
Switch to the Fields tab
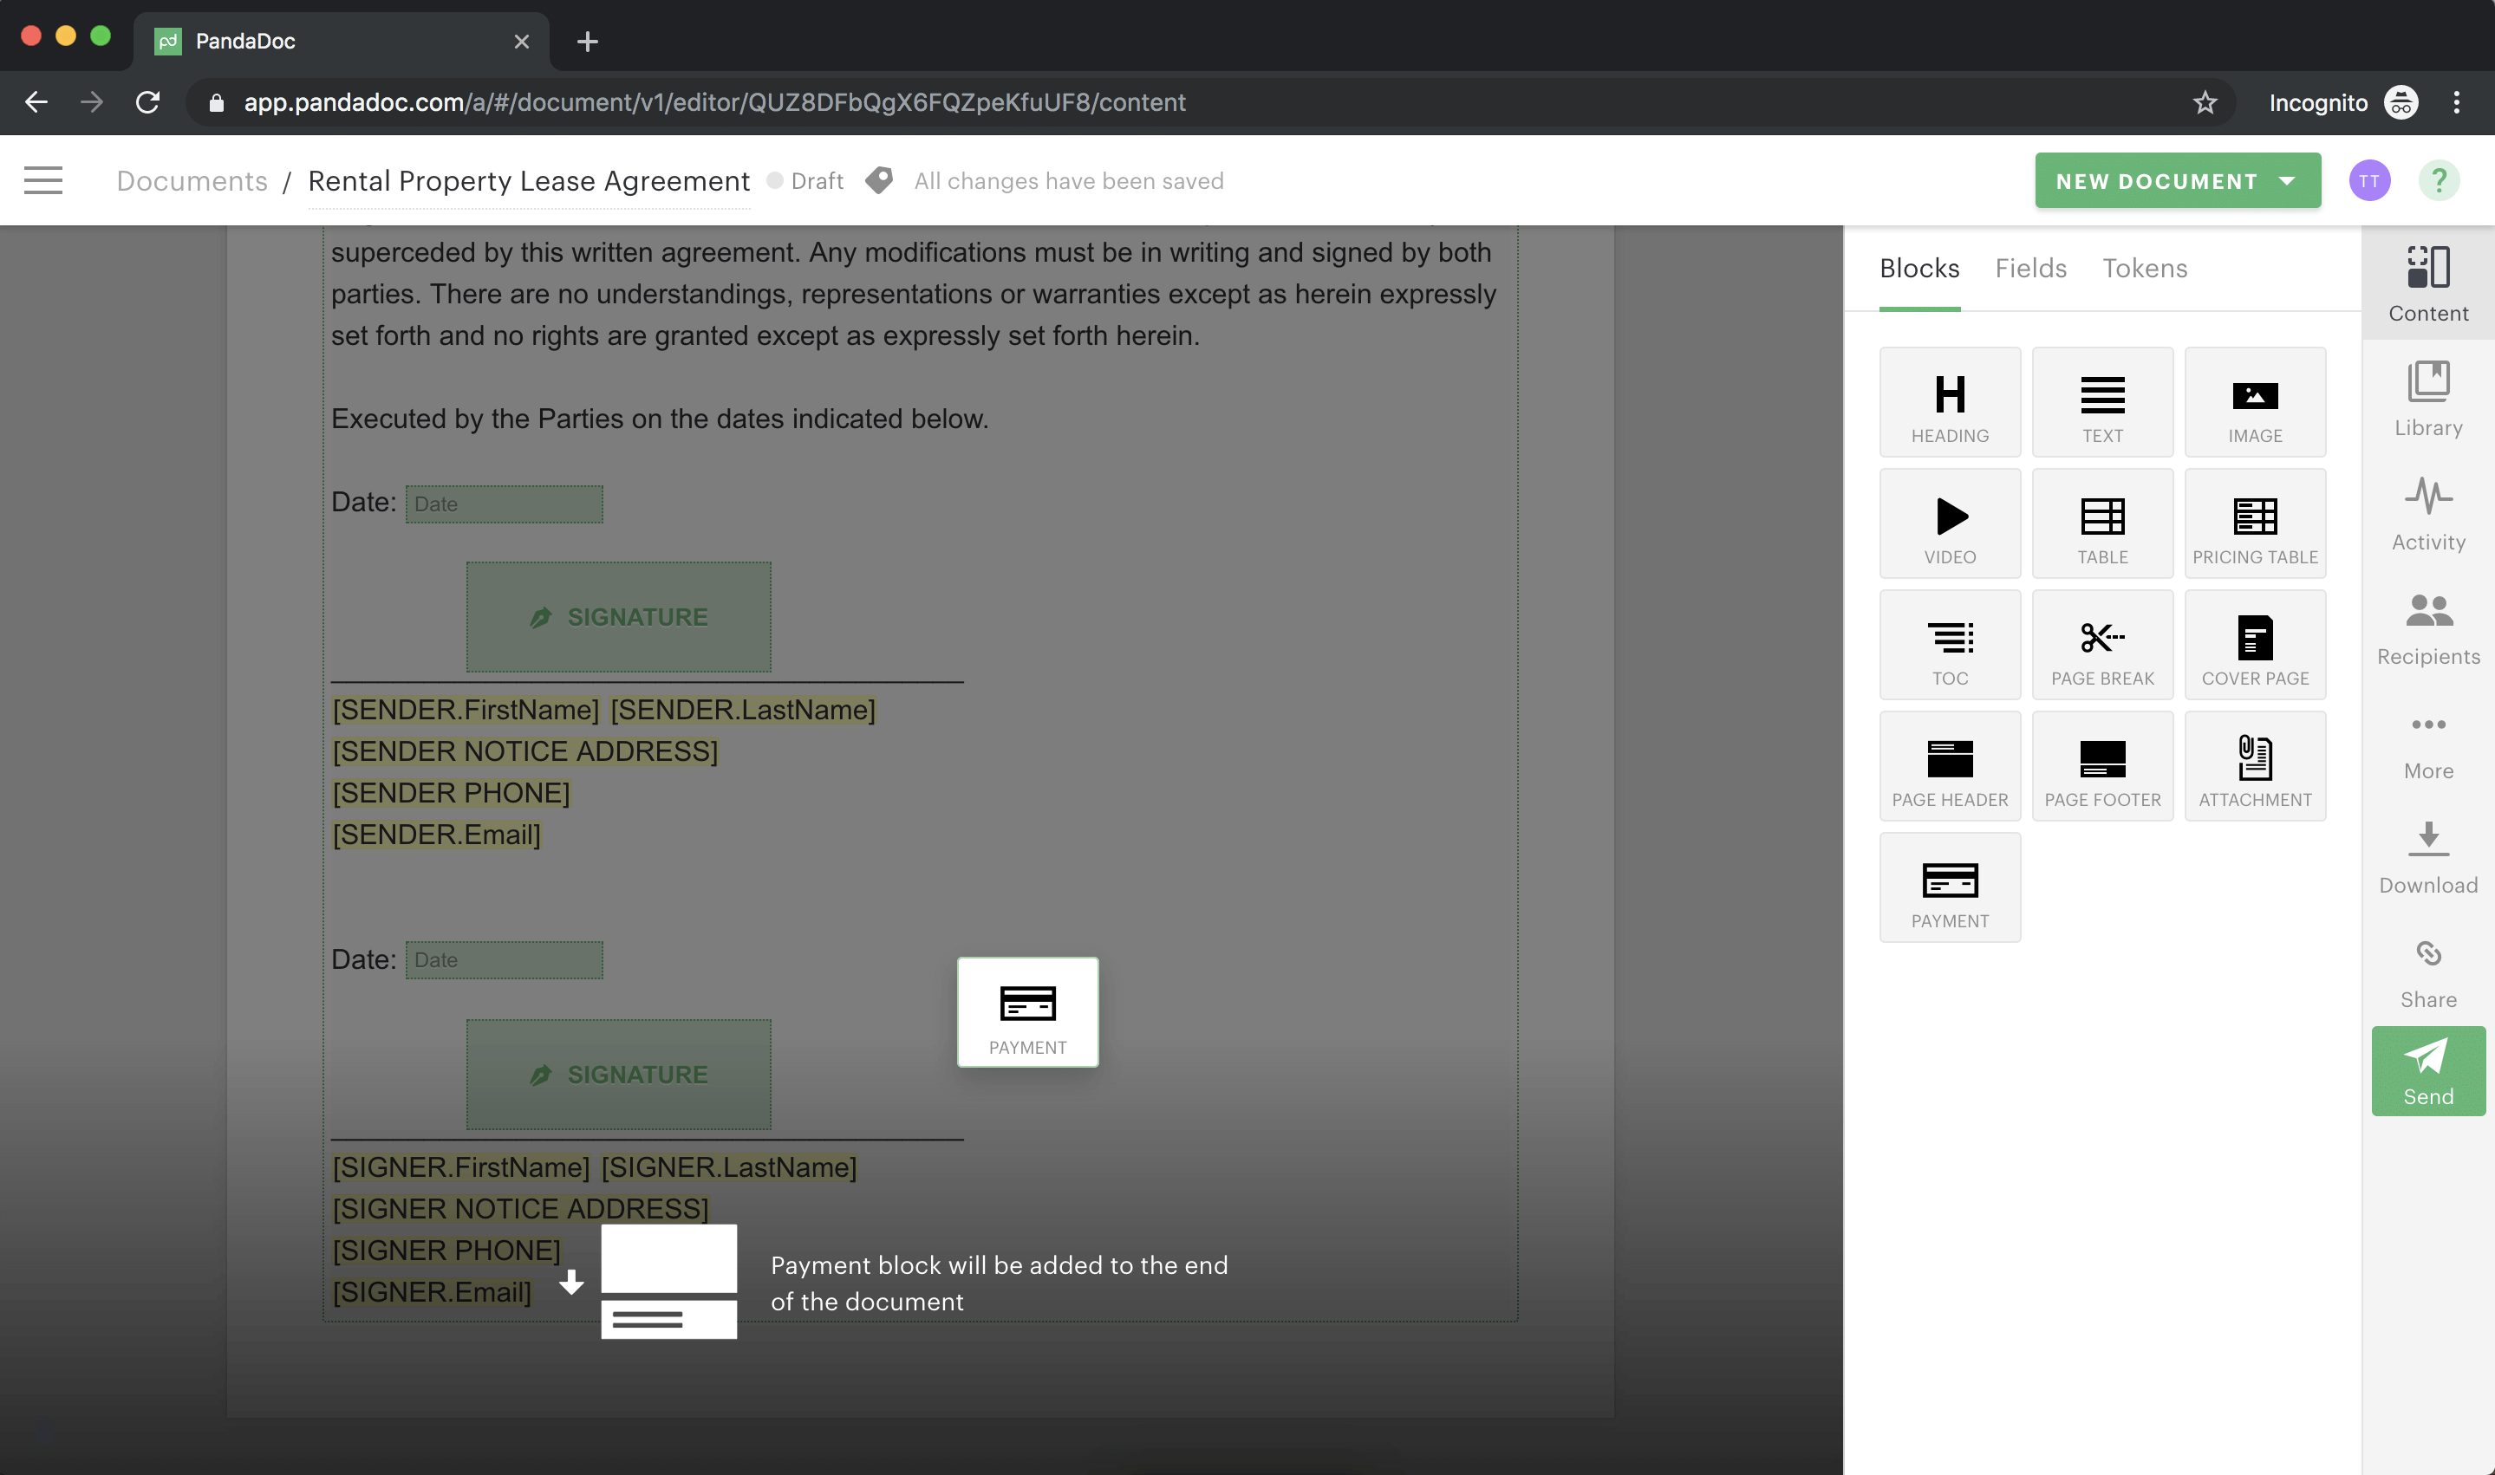tap(2031, 269)
